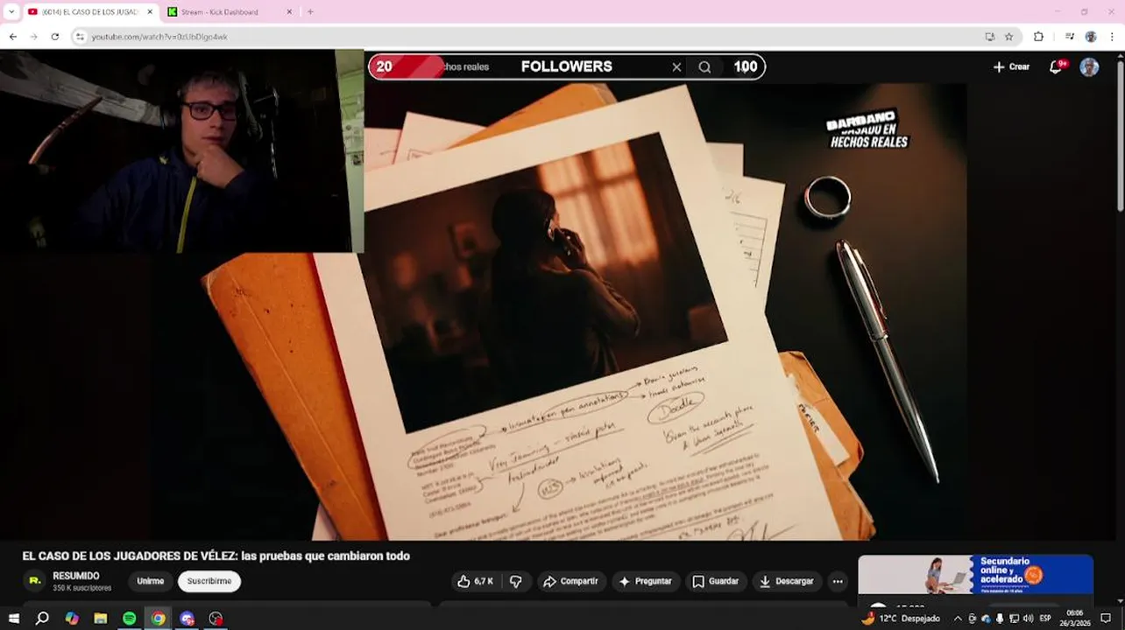Open the Chrome profile avatar in toolbar
This screenshot has height=630, width=1125.
(1091, 37)
